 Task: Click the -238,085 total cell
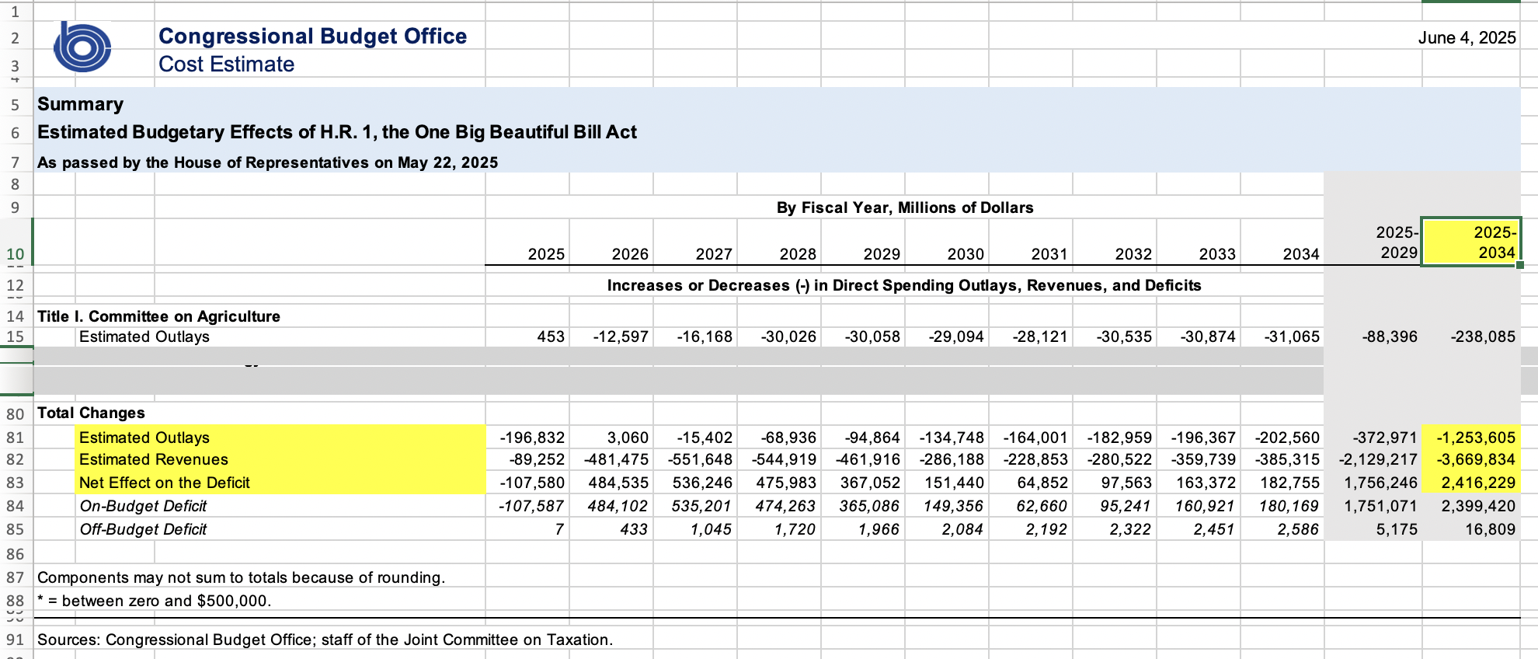pos(1470,336)
